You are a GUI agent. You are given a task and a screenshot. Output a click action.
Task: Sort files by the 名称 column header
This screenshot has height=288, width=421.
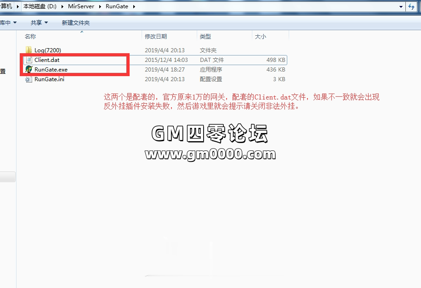(x=30, y=36)
